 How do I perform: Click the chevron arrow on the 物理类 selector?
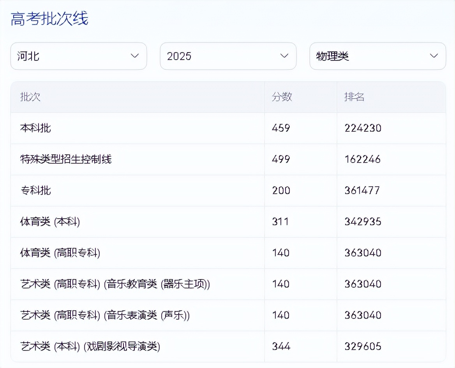[434, 56]
